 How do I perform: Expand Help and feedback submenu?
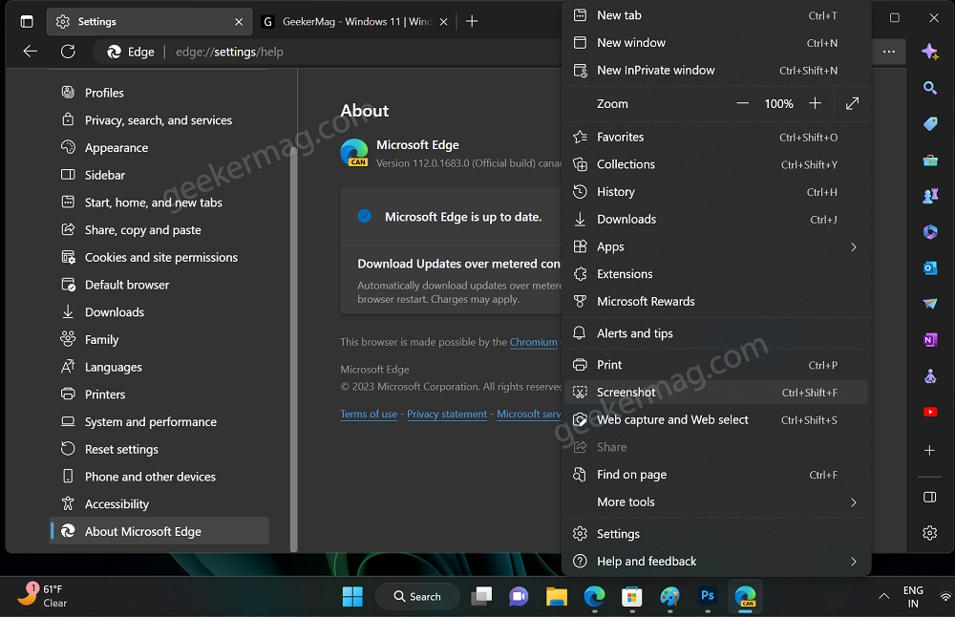tap(716, 562)
